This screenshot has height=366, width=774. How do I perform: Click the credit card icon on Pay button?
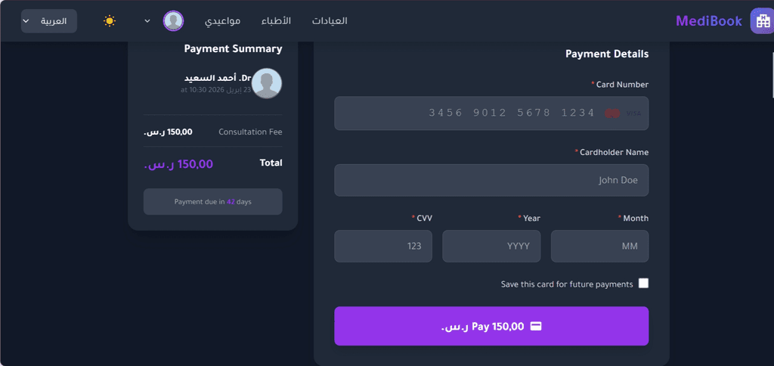(x=535, y=327)
